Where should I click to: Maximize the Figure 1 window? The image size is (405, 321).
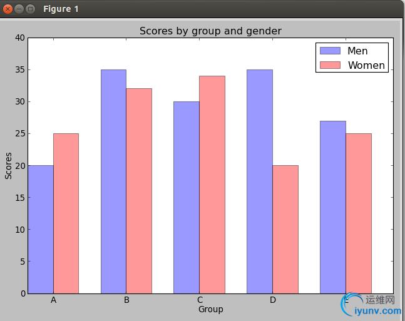pyautogui.click(x=30, y=9)
